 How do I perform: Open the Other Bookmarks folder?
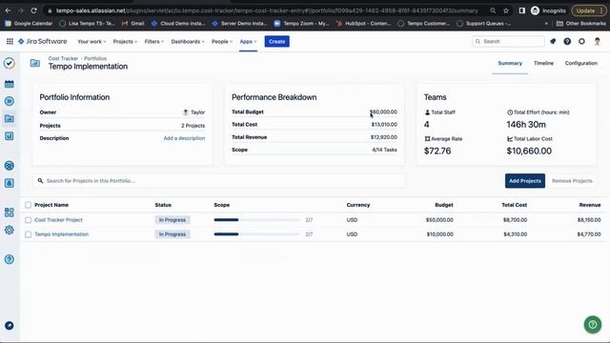click(580, 24)
